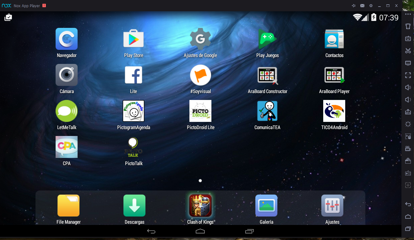Launch the CPA app
Viewport: 414px width, 240px height.
67,147
